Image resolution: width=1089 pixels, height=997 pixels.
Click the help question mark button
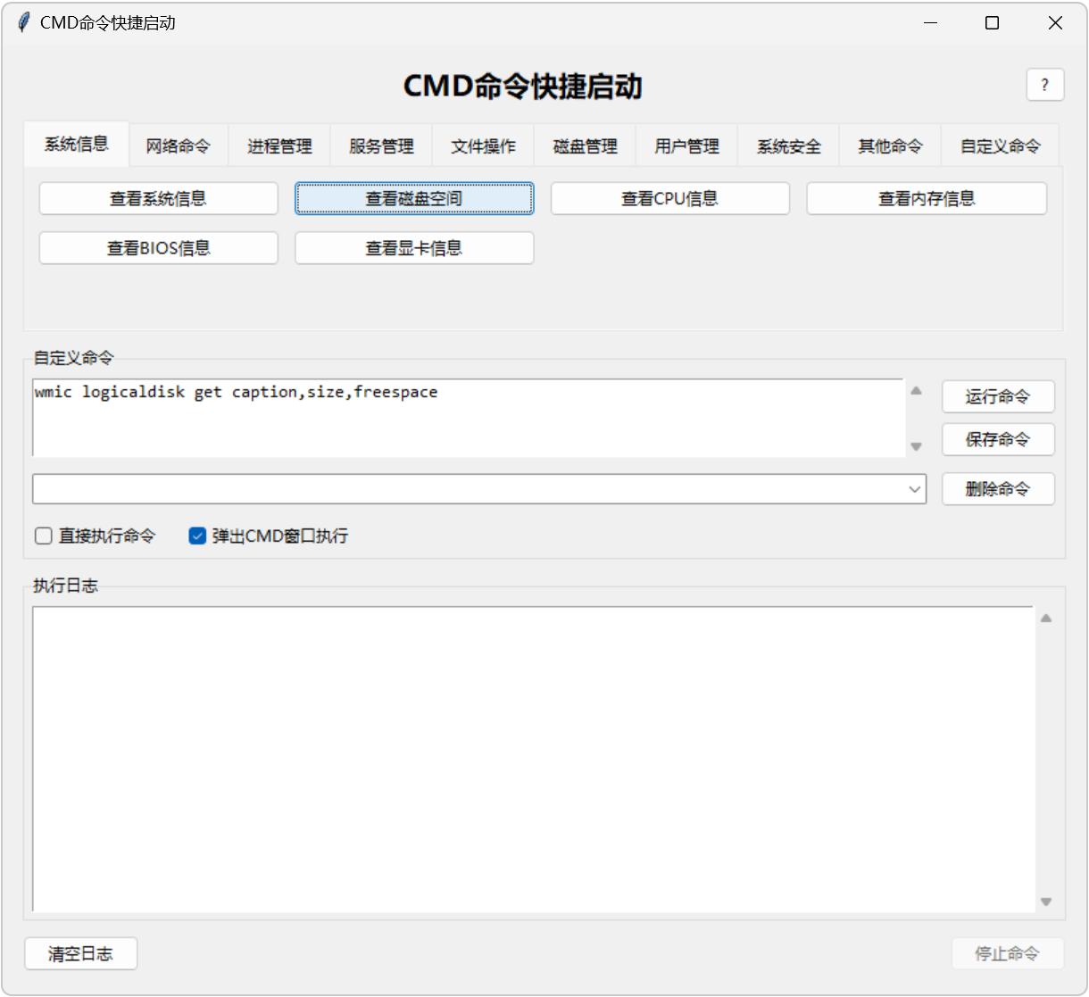click(x=1044, y=85)
